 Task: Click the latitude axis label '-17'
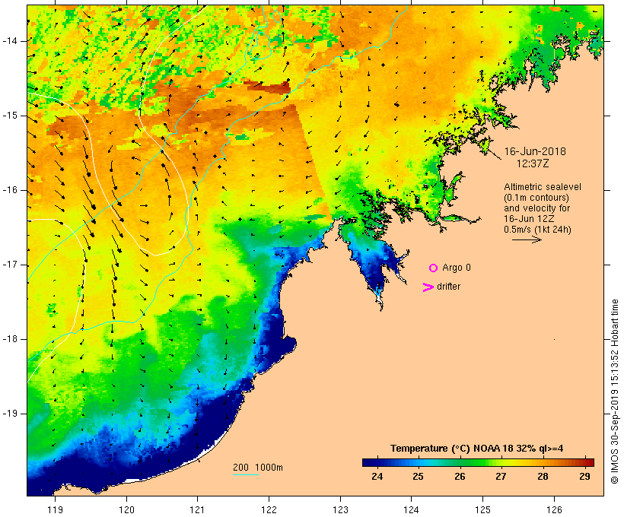tap(9, 265)
